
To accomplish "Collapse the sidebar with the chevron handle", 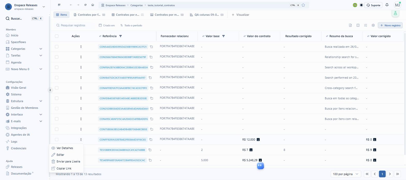I will click(50, 90).
